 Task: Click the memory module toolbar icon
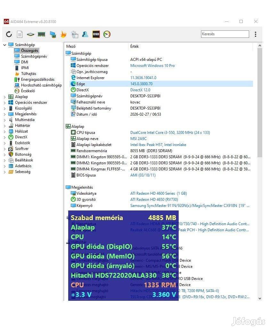(x=41, y=34)
